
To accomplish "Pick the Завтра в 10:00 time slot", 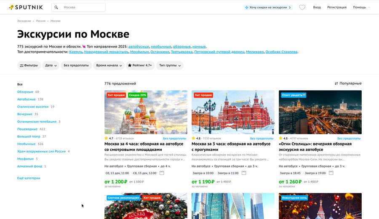I will pyautogui.click(x=203, y=173).
